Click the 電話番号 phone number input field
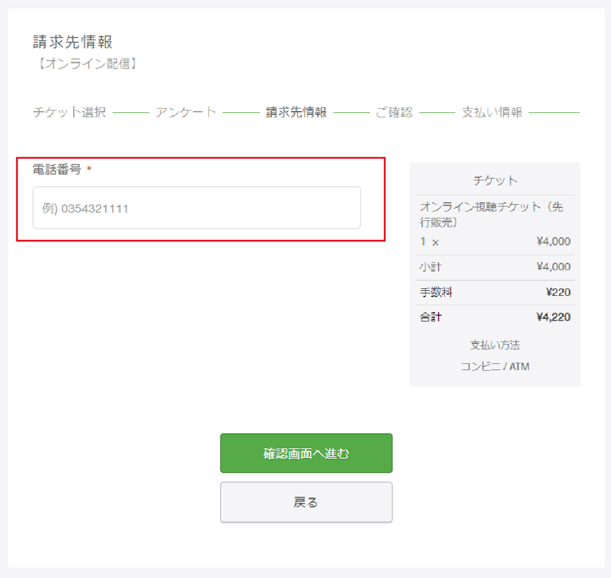The image size is (611, 578). [197, 208]
